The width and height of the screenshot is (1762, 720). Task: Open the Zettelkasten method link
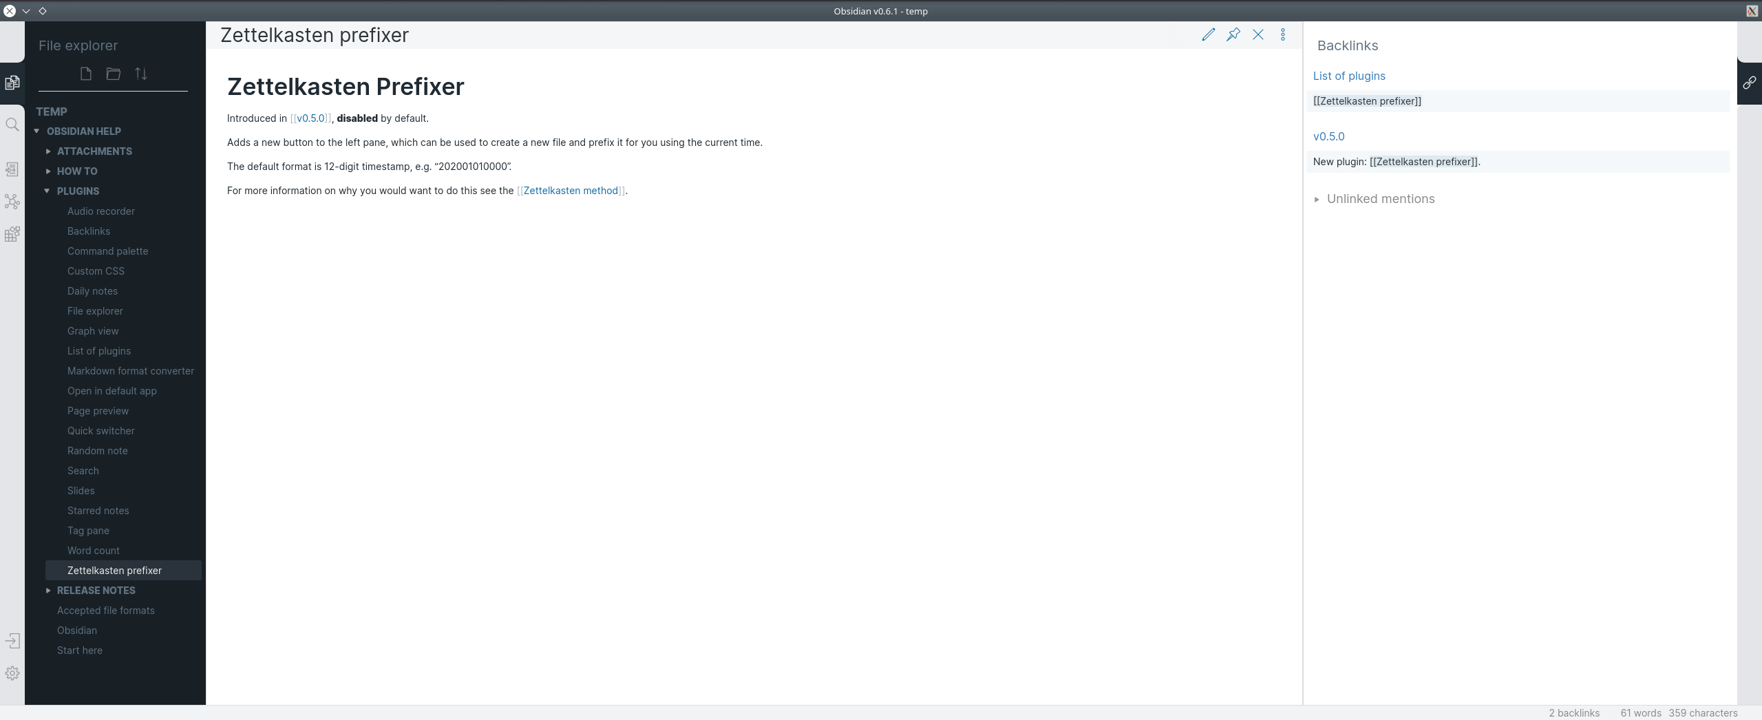click(x=571, y=191)
